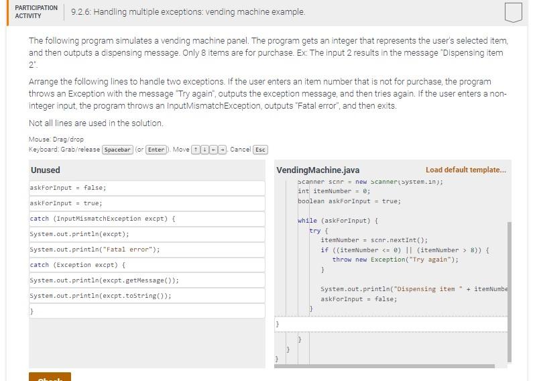Viewport: 535px width, 381px height.
Task: Click the throw new Exception("Try again") line
Action: click(x=396, y=260)
